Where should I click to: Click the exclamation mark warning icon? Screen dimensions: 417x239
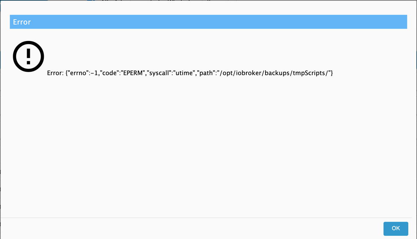click(28, 57)
